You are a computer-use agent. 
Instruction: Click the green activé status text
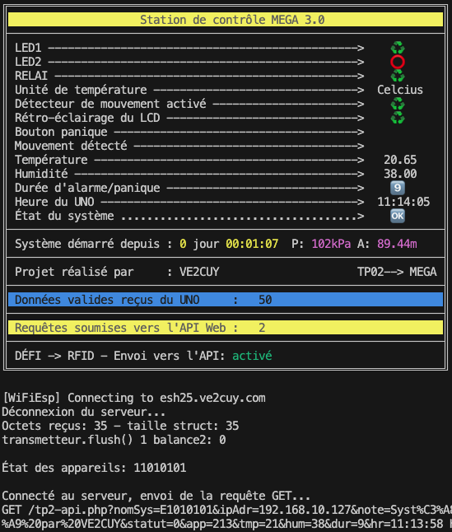tap(252, 356)
